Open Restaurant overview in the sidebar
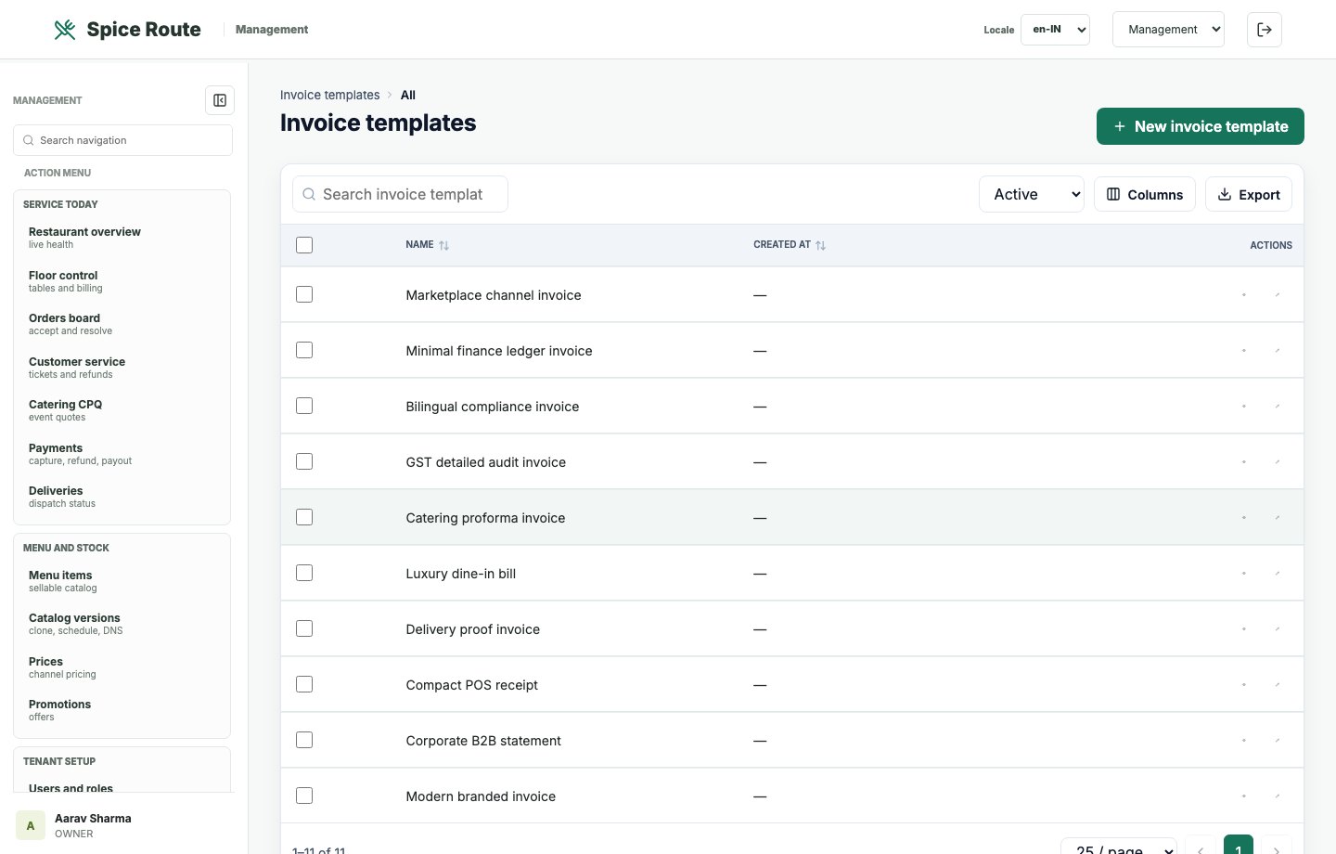 [x=122, y=238]
